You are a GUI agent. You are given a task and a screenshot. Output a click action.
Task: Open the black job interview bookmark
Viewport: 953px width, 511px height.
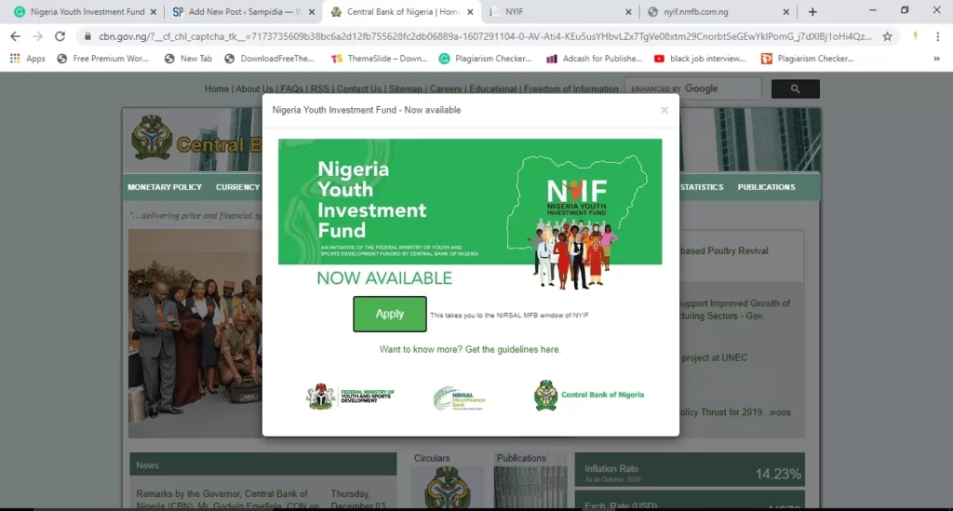tap(700, 59)
